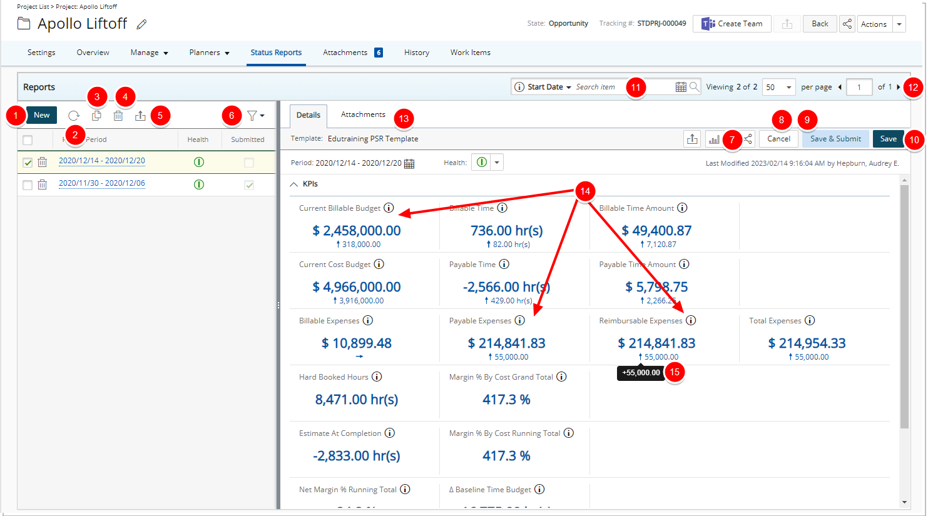Collapse the KPIs section
This screenshot has height=516, width=933.
pyautogui.click(x=294, y=184)
